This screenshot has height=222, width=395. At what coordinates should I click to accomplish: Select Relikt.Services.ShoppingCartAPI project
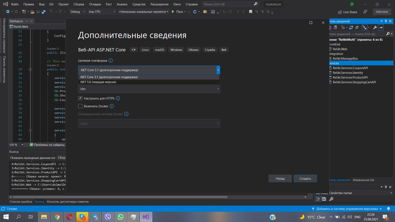tap(354, 82)
